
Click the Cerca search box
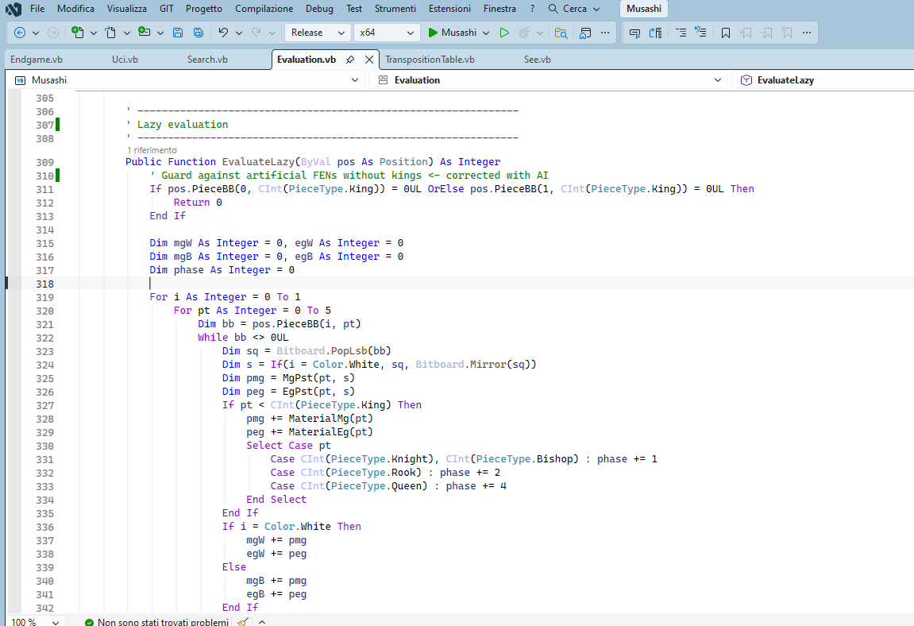[x=574, y=9]
